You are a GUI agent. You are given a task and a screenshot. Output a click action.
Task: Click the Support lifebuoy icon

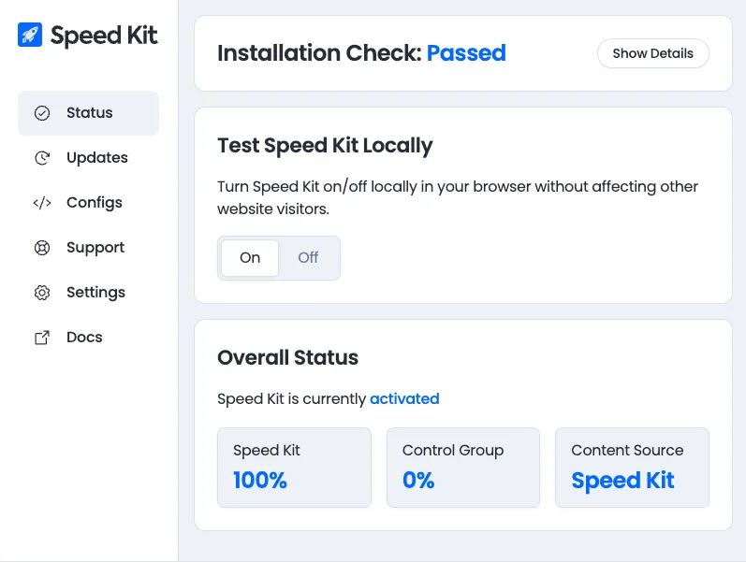click(42, 248)
